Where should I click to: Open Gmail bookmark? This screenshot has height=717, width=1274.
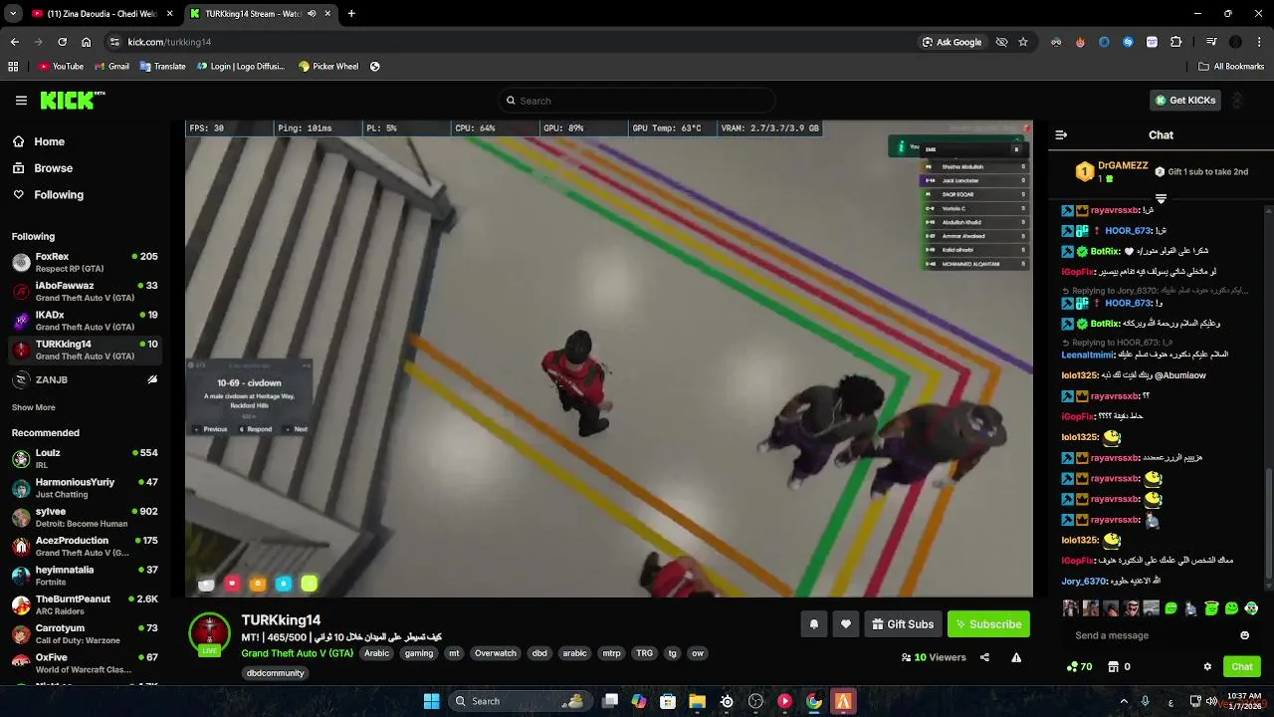[x=111, y=67]
